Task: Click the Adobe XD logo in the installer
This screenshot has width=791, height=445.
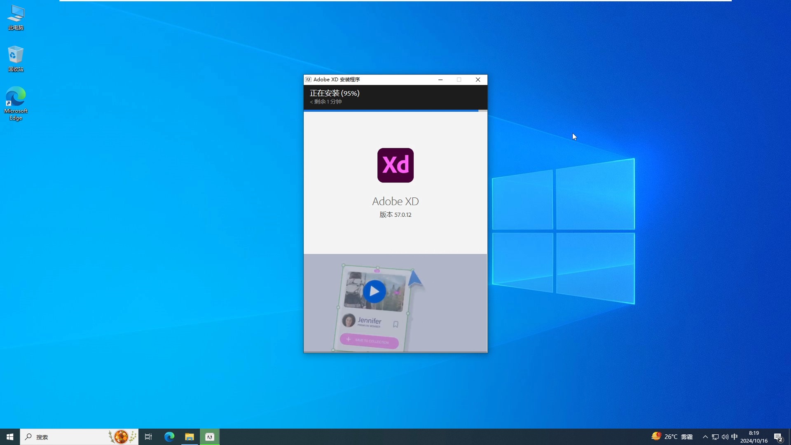Action: 395,165
